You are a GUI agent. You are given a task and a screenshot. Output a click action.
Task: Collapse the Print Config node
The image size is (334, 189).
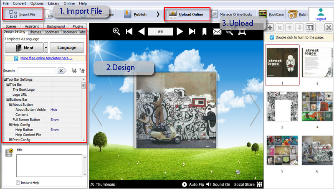tap(11, 140)
